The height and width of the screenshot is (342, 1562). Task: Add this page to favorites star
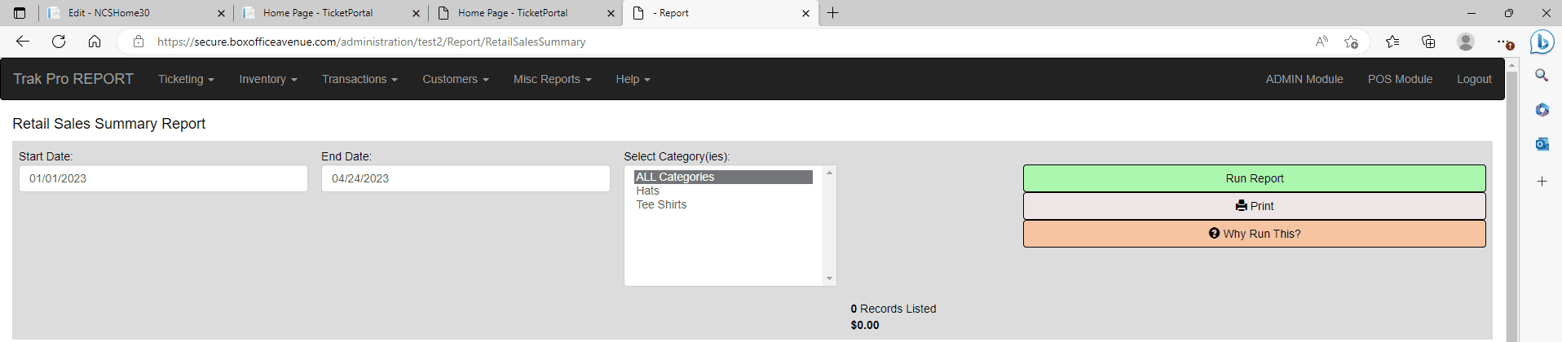point(1351,42)
